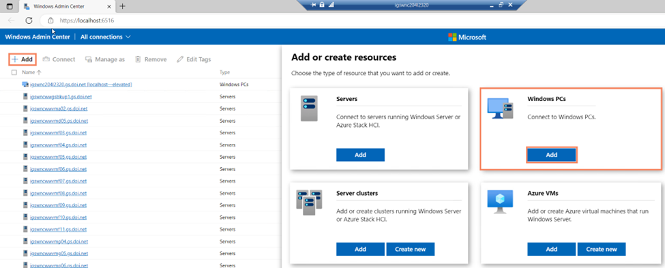
Task: Click Add under Windows PCs
Action: coord(551,155)
